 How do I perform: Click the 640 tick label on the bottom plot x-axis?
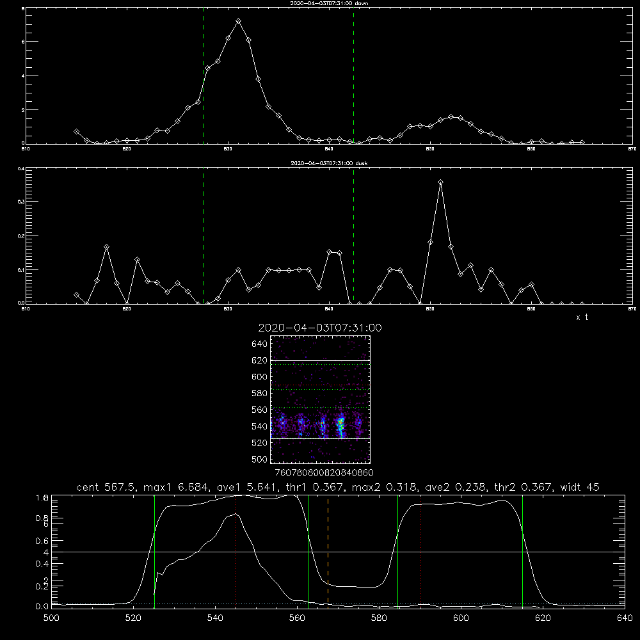coord(625,618)
